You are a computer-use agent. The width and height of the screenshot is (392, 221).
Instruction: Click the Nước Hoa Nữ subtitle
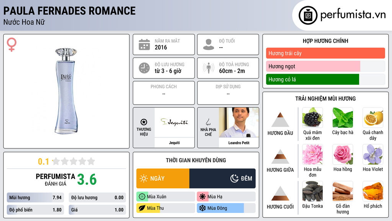pyautogui.click(x=24, y=22)
